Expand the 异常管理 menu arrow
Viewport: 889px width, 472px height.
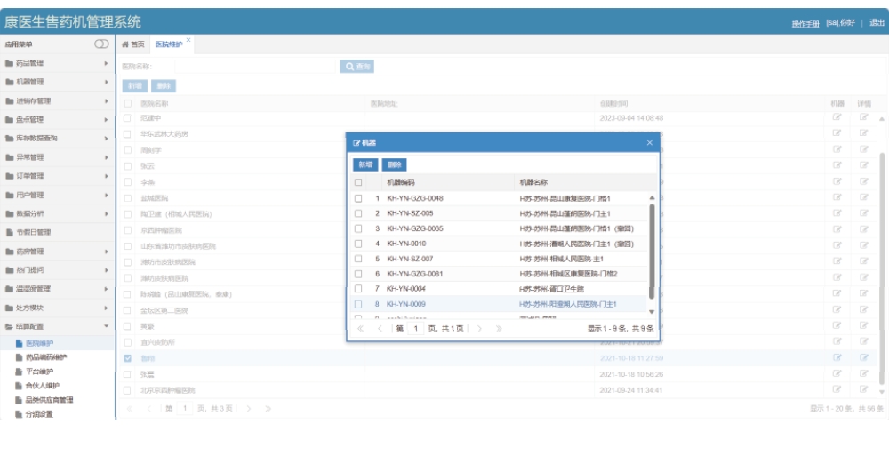[x=106, y=157]
